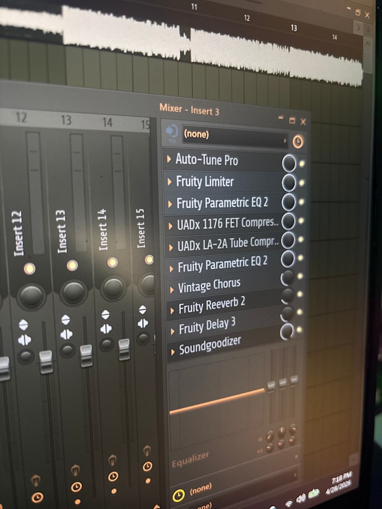This screenshot has height=509, width=382.
Task: Arm recording icon on Insert 12
Action: (35, 480)
